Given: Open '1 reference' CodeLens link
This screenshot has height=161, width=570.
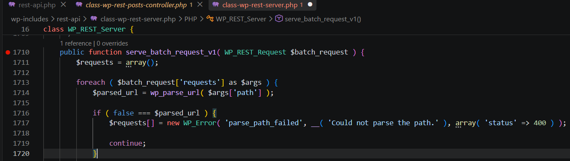Looking at the screenshot, I should point(76,43).
